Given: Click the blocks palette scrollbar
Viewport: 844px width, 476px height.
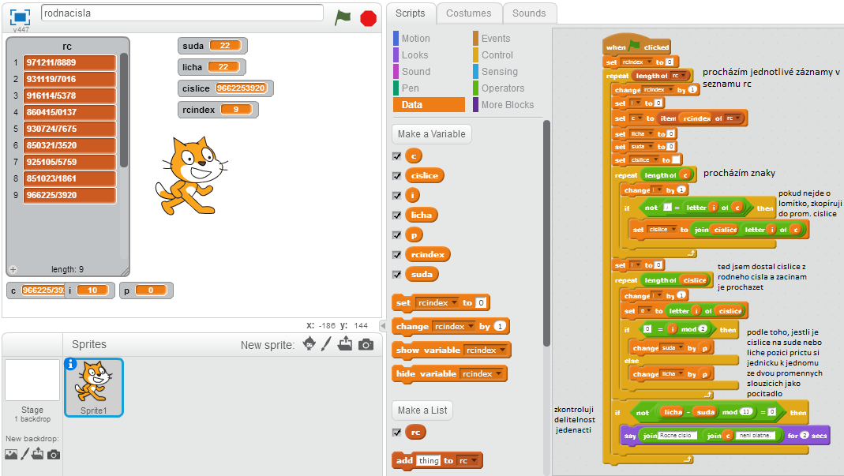Looking at the screenshot, I should click(547, 233).
